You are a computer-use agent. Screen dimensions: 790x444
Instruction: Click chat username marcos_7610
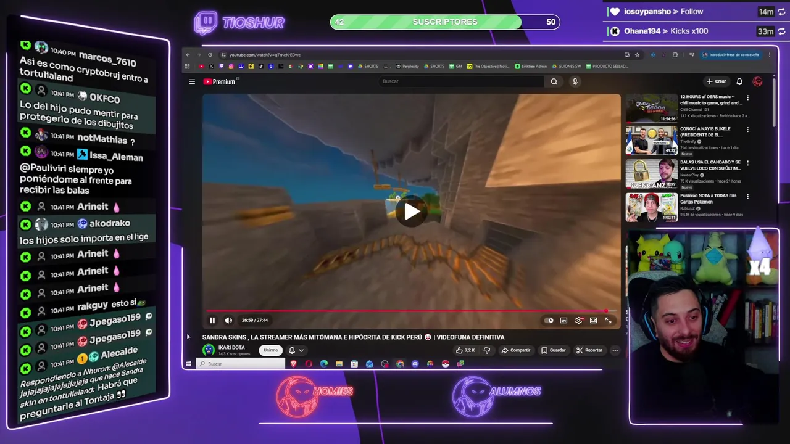107,59
